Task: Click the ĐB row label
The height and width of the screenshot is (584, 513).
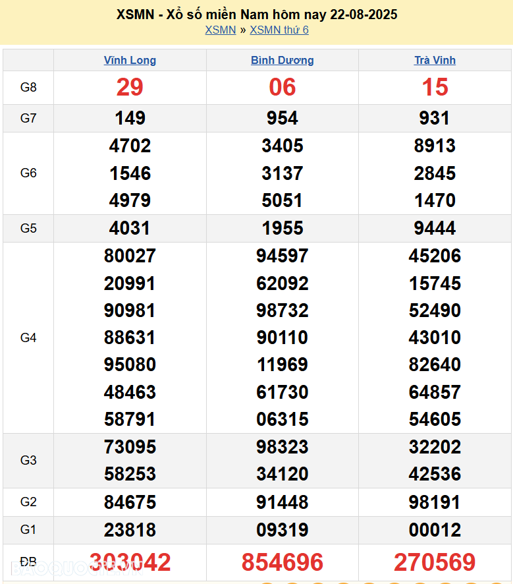Action: (x=28, y=562)
